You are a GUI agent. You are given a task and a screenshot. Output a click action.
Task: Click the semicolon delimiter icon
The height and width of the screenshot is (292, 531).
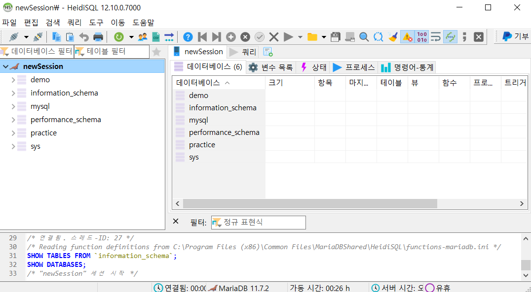point(464,37)
